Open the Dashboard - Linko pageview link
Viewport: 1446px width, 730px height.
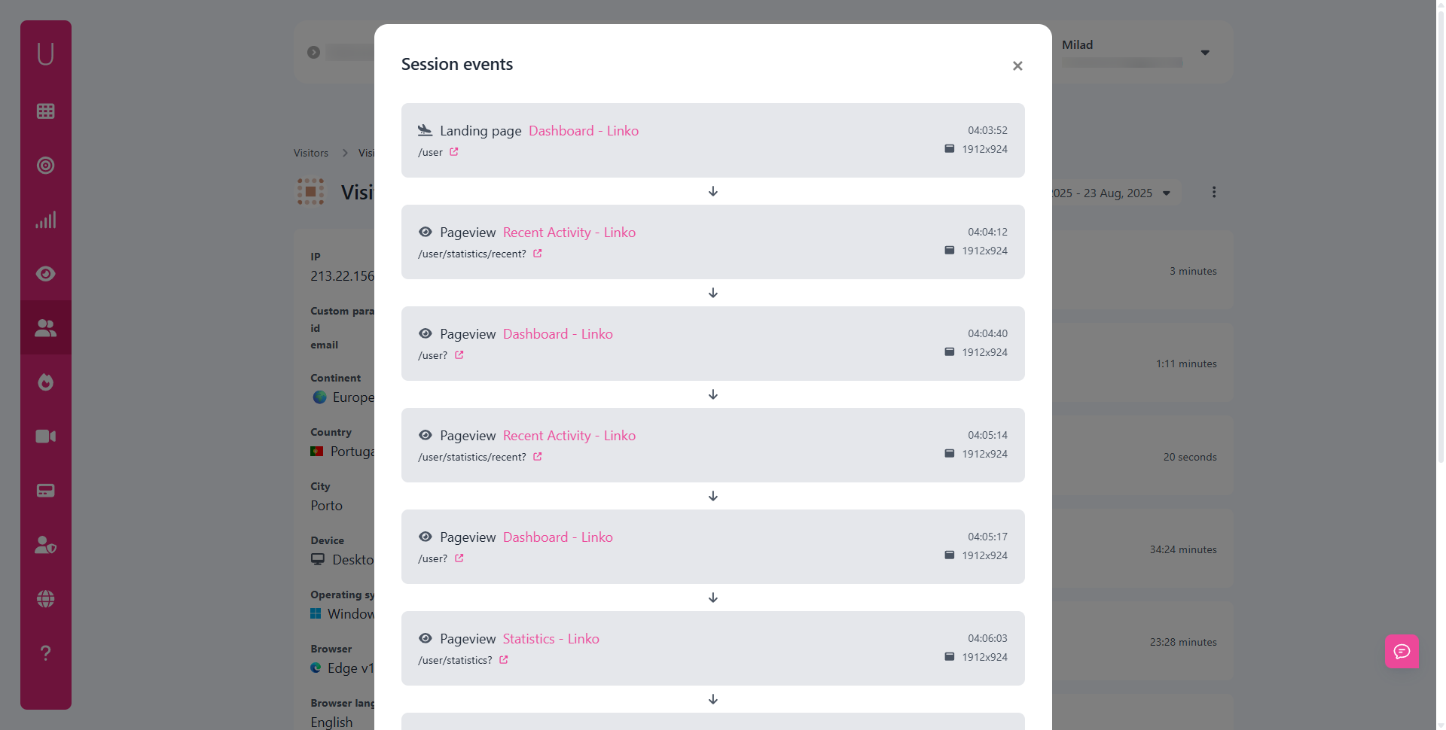click(557, 333)
